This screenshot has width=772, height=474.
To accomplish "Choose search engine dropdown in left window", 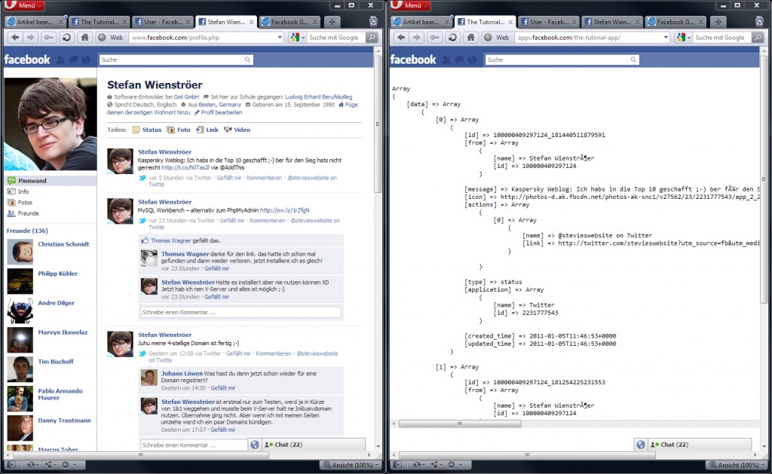I will (x=298, y=38).
